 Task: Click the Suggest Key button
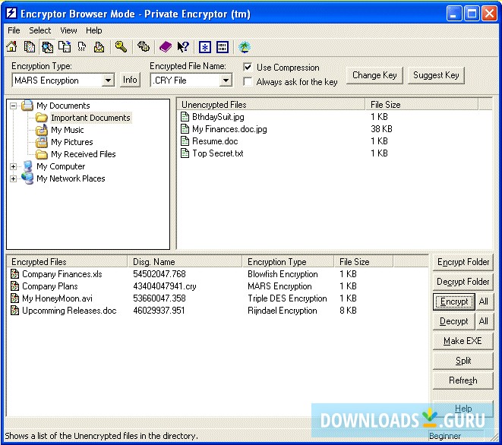point(436,75)
